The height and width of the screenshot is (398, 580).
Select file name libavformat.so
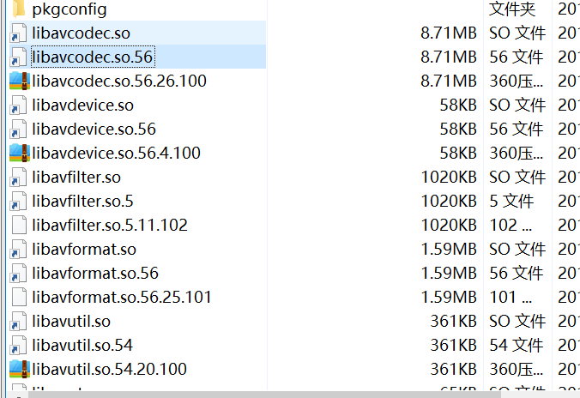click(84, 250)
